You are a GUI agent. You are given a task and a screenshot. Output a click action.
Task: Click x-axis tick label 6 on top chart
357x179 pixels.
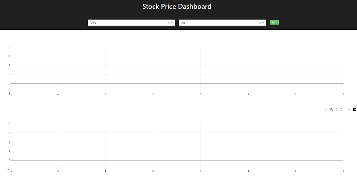[343, 94]
